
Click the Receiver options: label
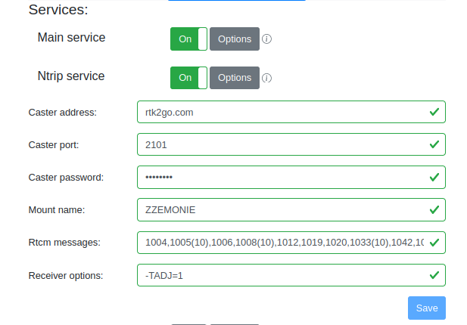point(66,276)
